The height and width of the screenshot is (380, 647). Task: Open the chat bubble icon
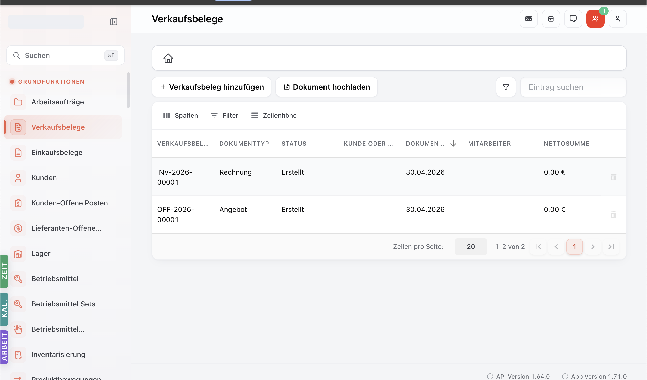tap(573, 19)
